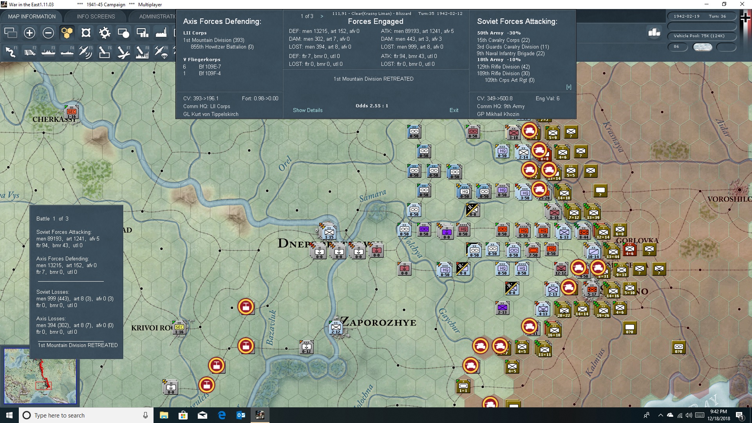
Task: Select the SEC unit at Cherkassy
Action: tap(72, 112)
